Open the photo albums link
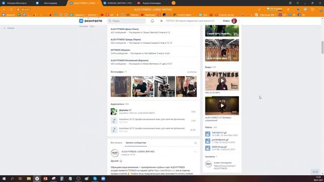The width and height of the screenshot is (324, 182). (x=192, y=72)
